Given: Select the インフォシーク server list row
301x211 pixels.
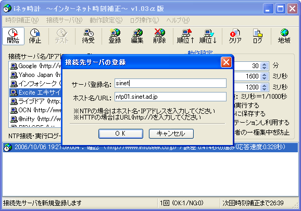Looking at the screenshot, I should [x=35, y=84].
